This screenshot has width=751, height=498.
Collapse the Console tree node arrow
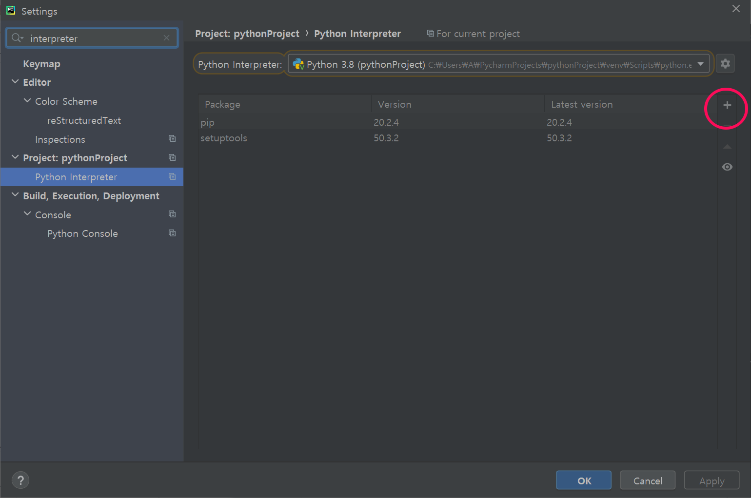27,214
